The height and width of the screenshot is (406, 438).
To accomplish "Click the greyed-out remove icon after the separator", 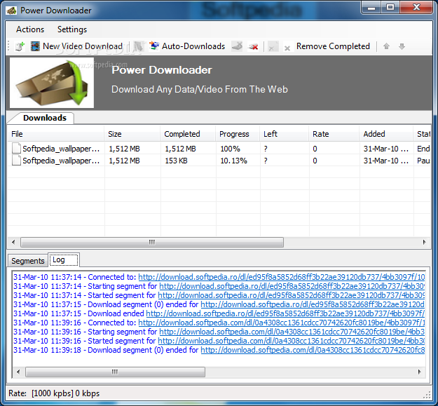I will pos(273,47).
